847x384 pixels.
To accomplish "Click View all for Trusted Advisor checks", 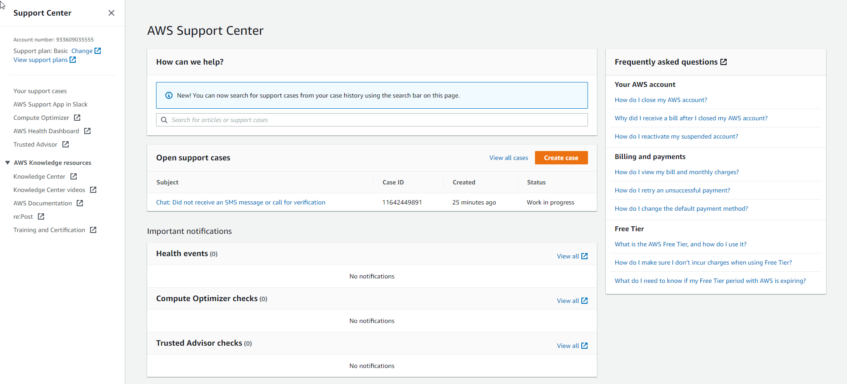I will click(568, 346).
